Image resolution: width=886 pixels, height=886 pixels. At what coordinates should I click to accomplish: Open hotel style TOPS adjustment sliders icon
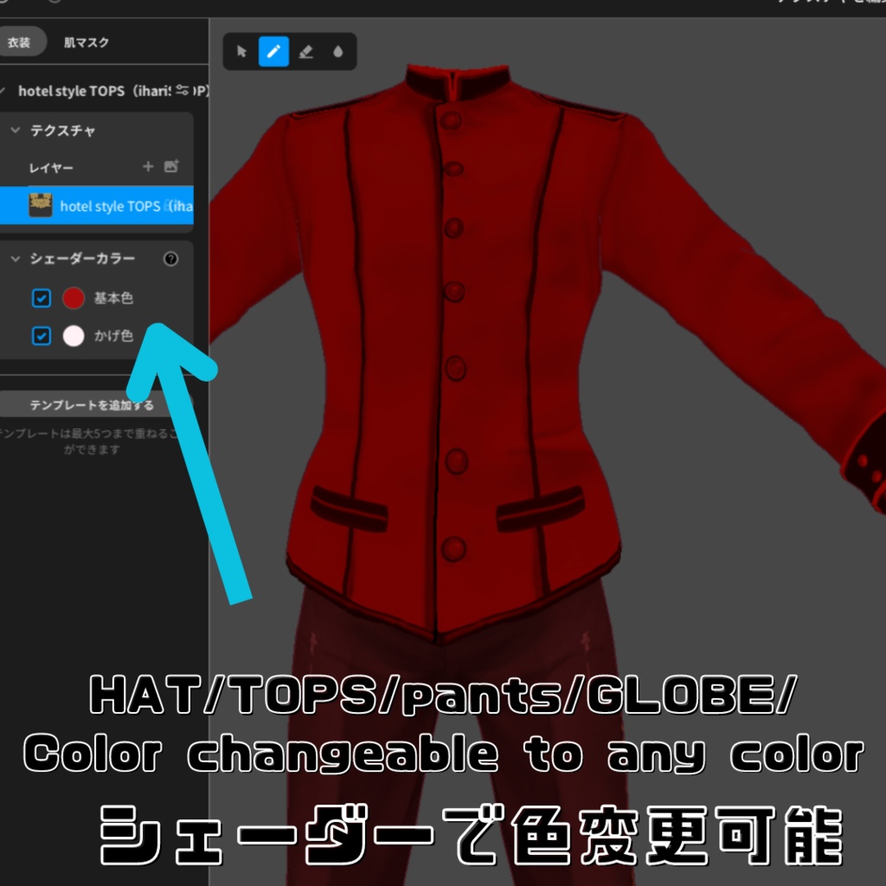[x=183, y=90]
